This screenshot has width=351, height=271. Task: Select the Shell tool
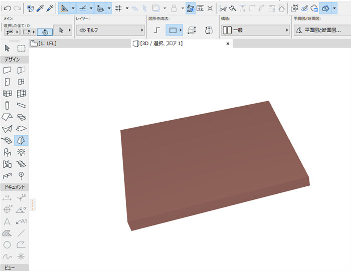click(7, 129)
